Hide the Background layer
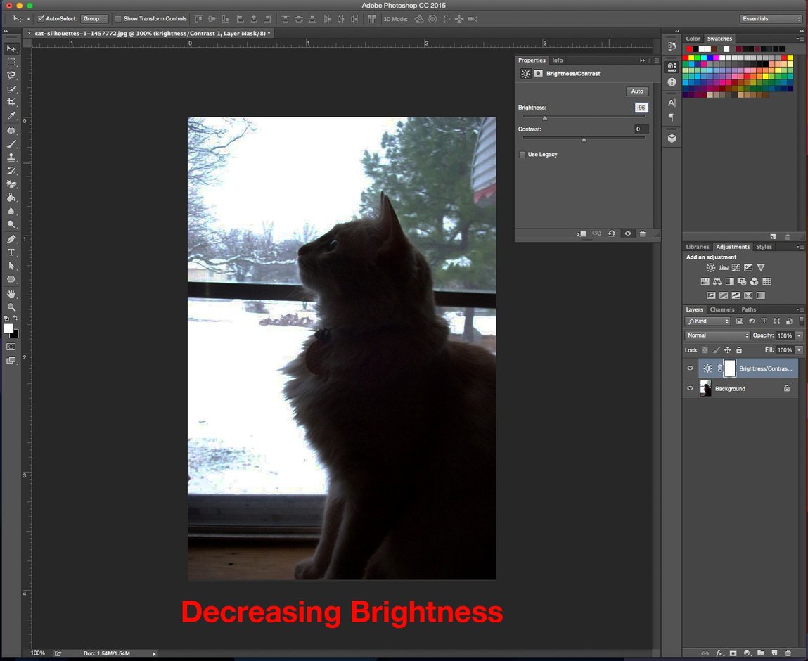This screenshot has height=661, width=808. pos(691,388)
